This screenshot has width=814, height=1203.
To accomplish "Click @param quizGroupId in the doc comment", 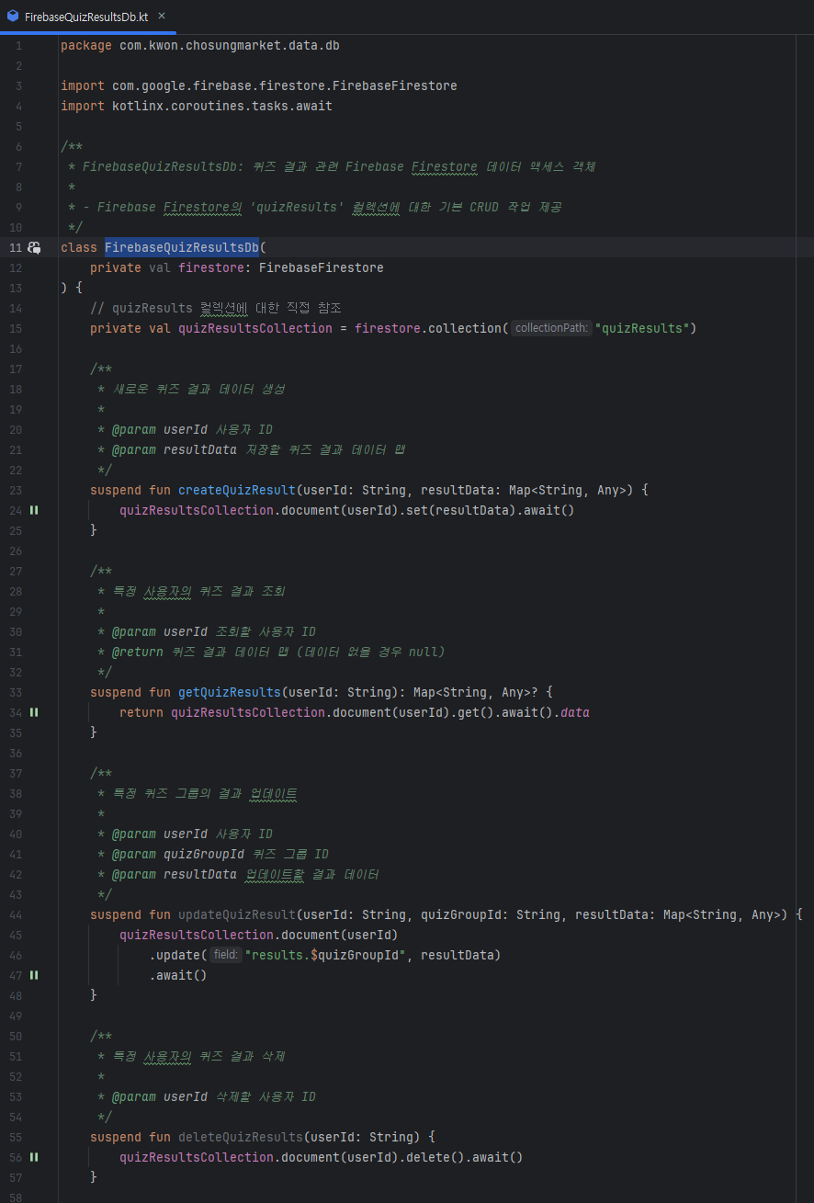I will (x=178, y=854).
